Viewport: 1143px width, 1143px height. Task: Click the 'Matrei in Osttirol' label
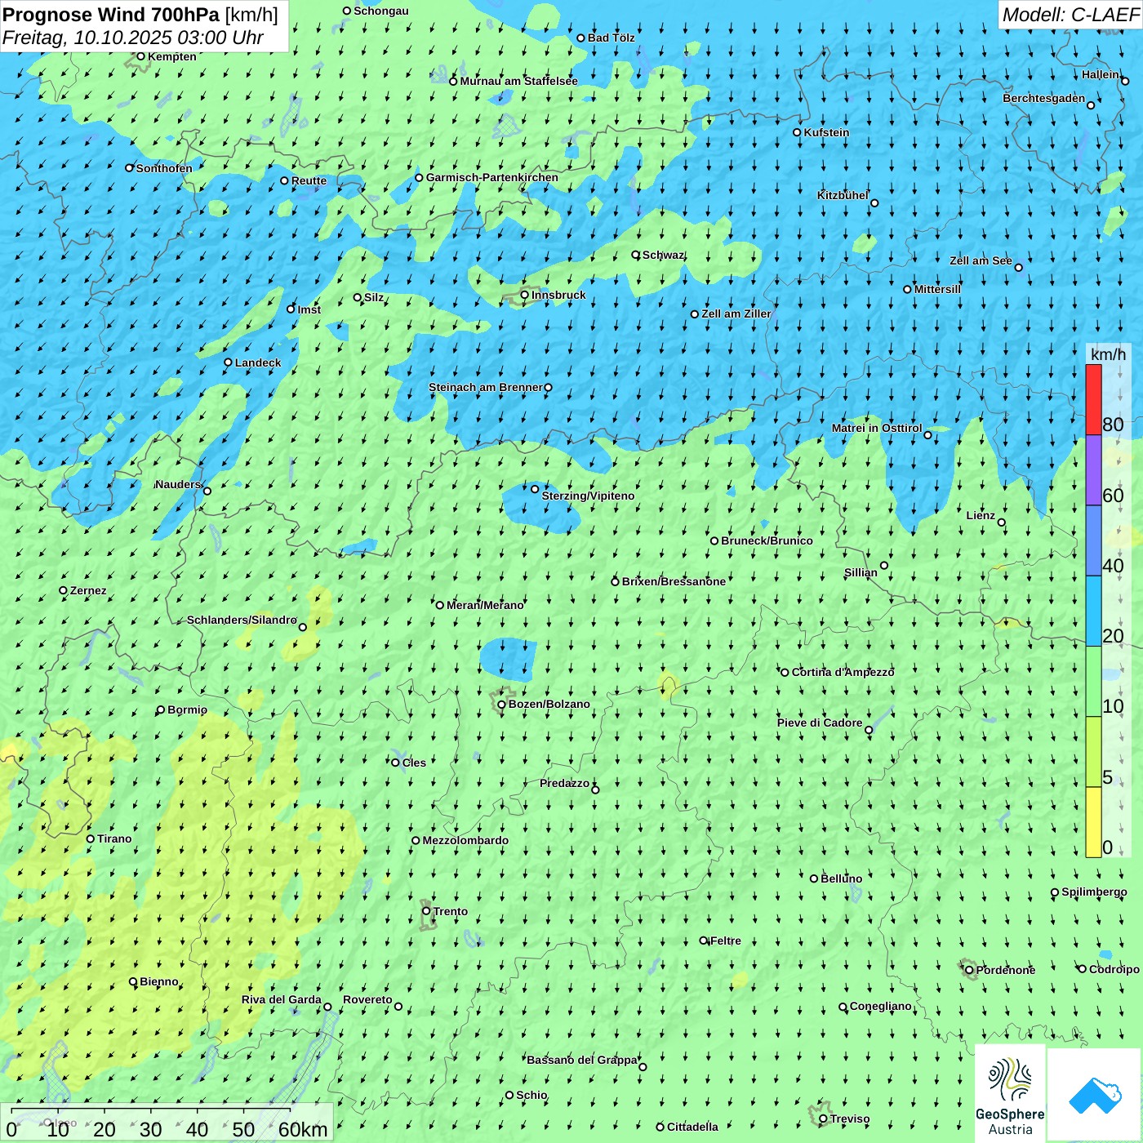pos(877,428)
